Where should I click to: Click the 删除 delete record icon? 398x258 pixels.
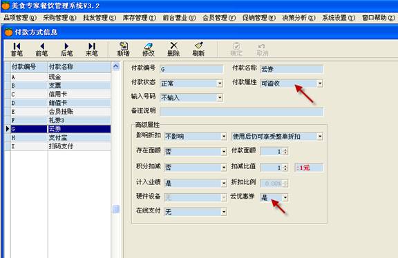(173, 49)
